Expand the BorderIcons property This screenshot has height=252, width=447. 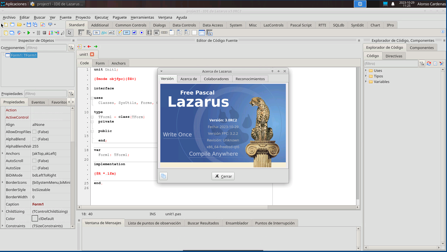(x=3, y=182)
